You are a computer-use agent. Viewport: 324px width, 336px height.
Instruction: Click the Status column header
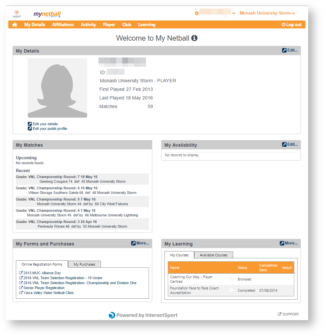(x=242, y=268)
